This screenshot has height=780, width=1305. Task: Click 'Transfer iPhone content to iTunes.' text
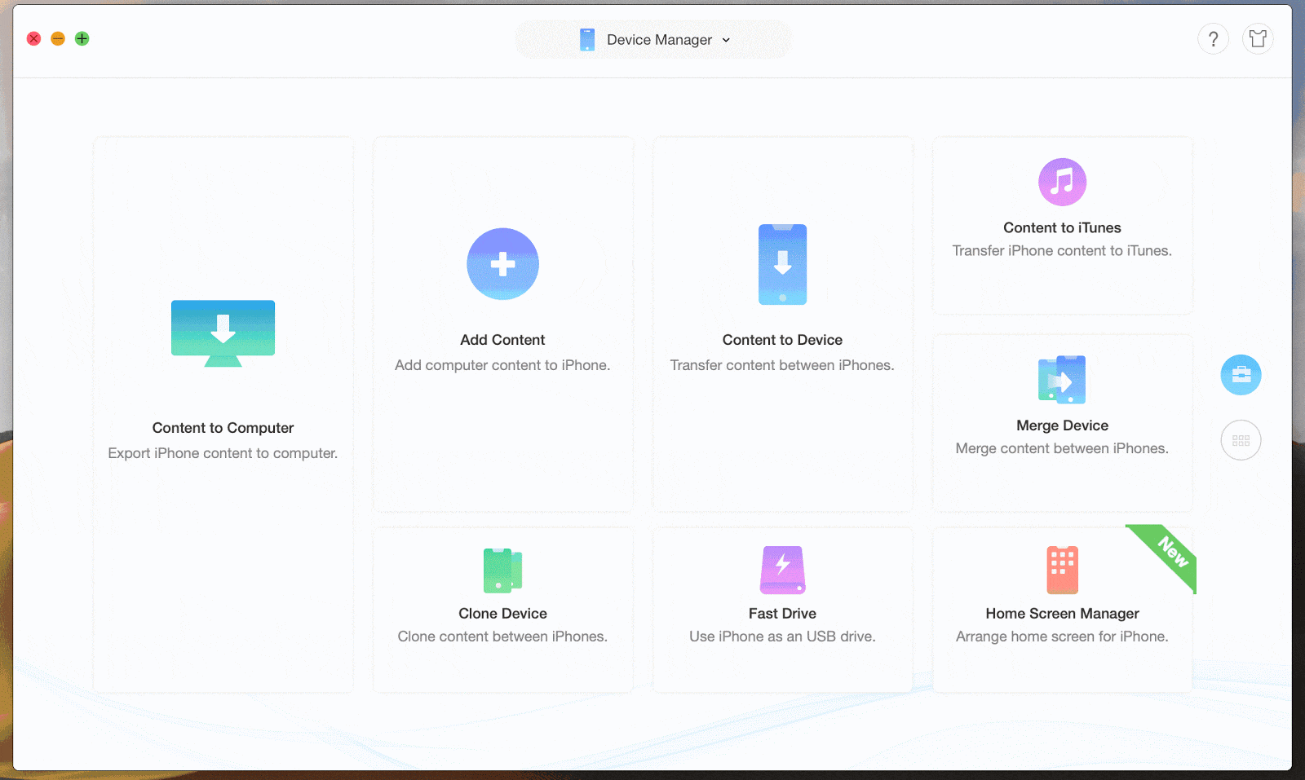coord(1062,251)
